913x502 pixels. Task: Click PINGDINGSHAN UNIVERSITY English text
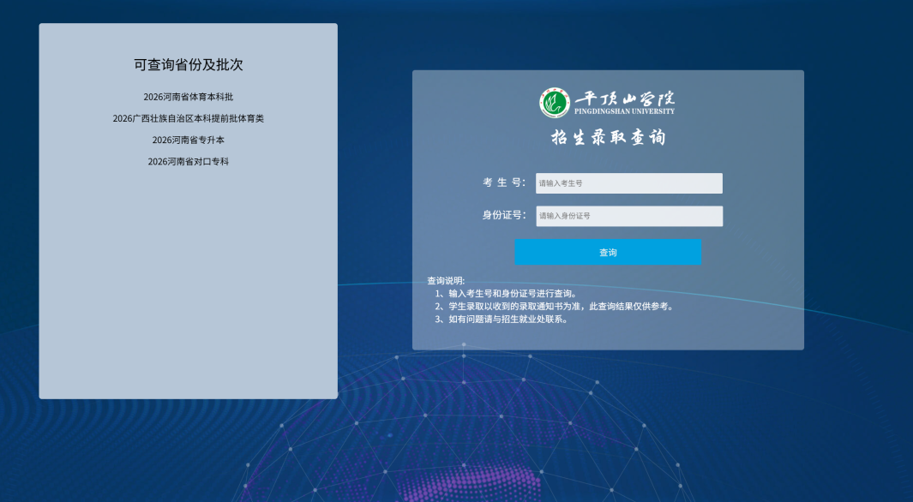pyautogui.click(x=624, y=111)
